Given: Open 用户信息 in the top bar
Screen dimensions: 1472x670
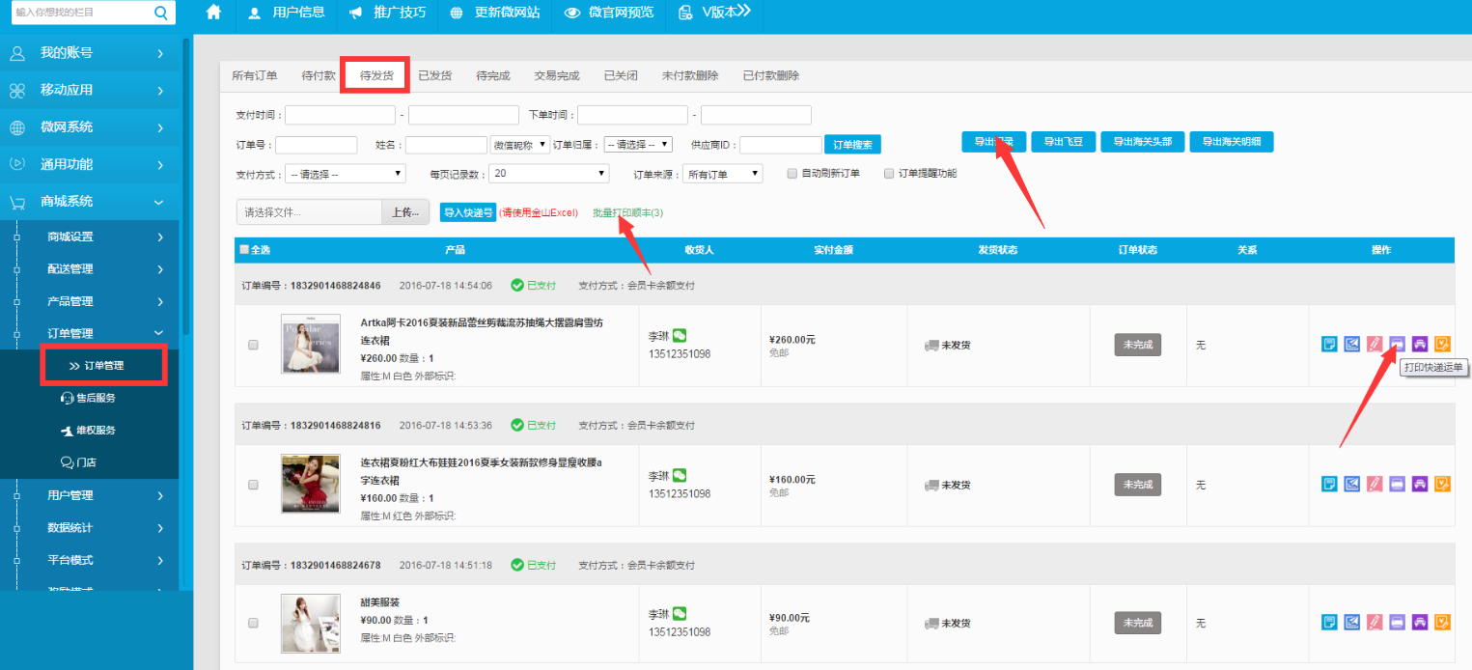Looking at the screenshot, I should [x=286, y=13].
